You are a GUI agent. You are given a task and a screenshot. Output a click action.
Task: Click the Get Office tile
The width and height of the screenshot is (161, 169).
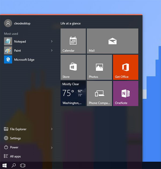tap(126, 67)
